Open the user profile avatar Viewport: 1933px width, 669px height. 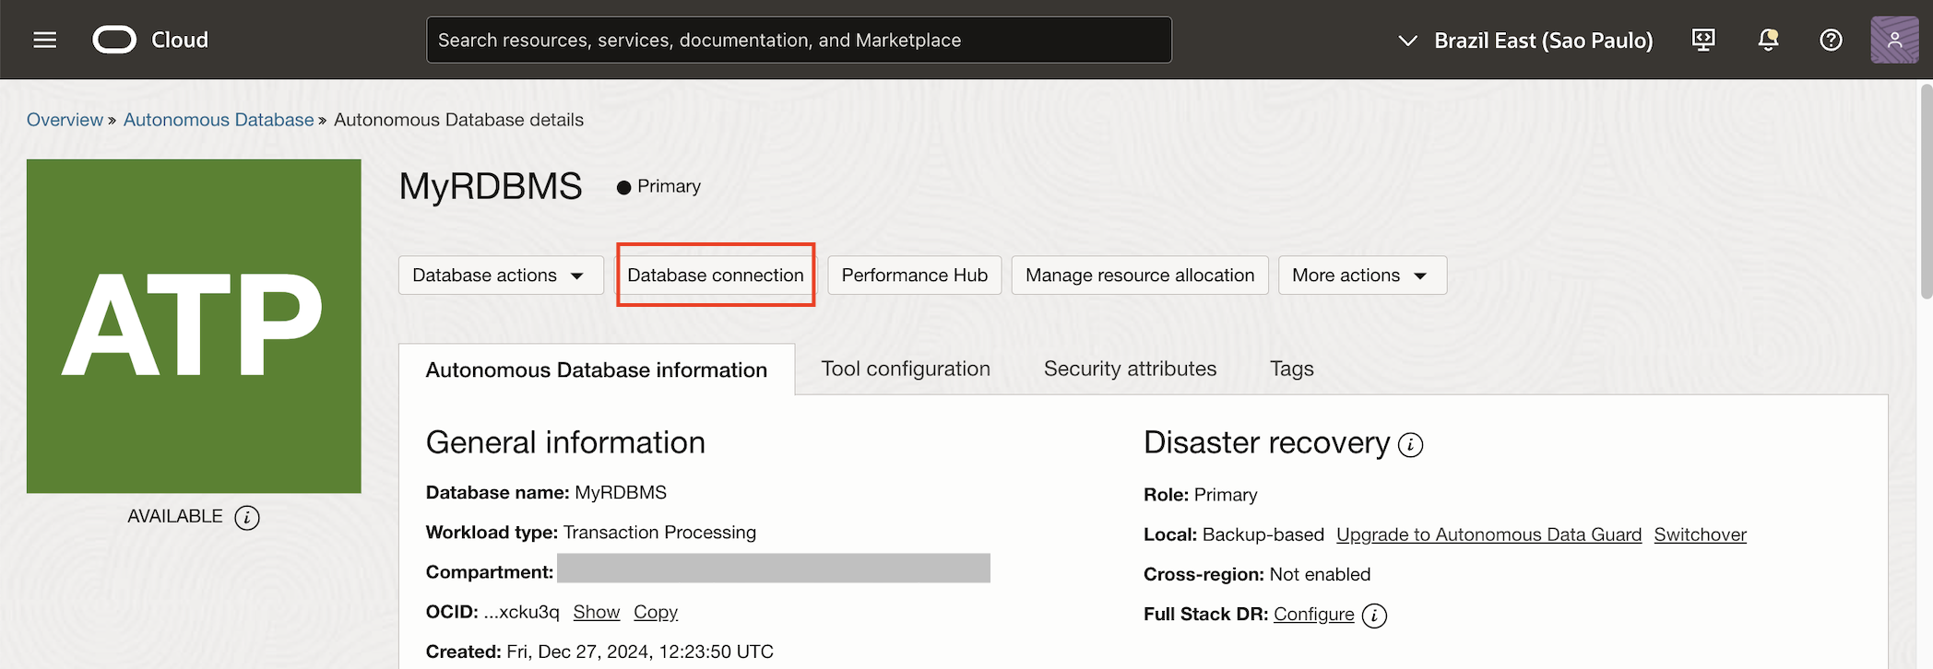click(1894, 40)
